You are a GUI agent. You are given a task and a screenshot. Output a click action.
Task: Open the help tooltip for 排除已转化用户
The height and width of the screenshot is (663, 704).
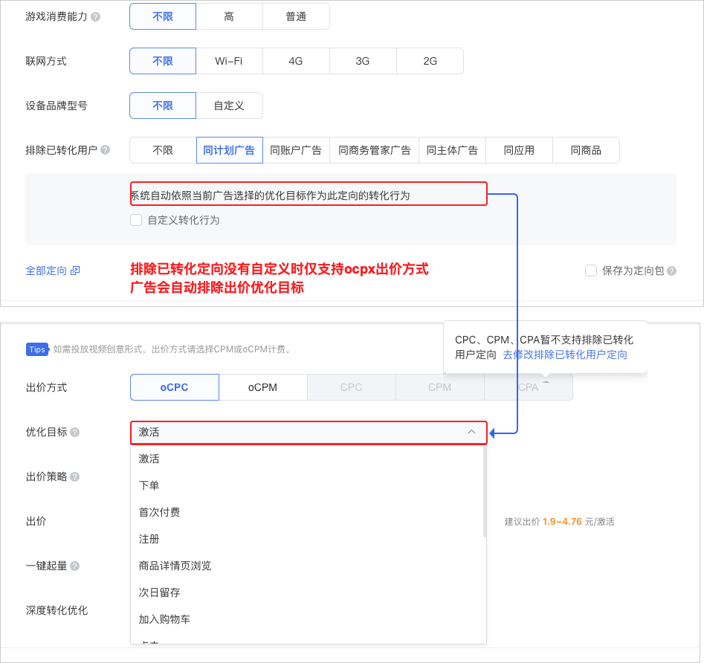[106, 150]
